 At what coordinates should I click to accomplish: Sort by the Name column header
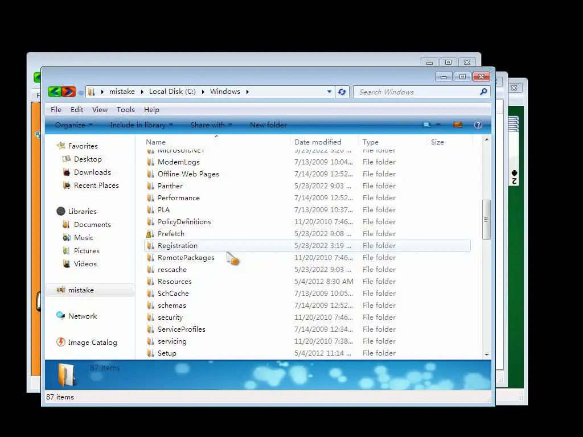pos(216,142)
